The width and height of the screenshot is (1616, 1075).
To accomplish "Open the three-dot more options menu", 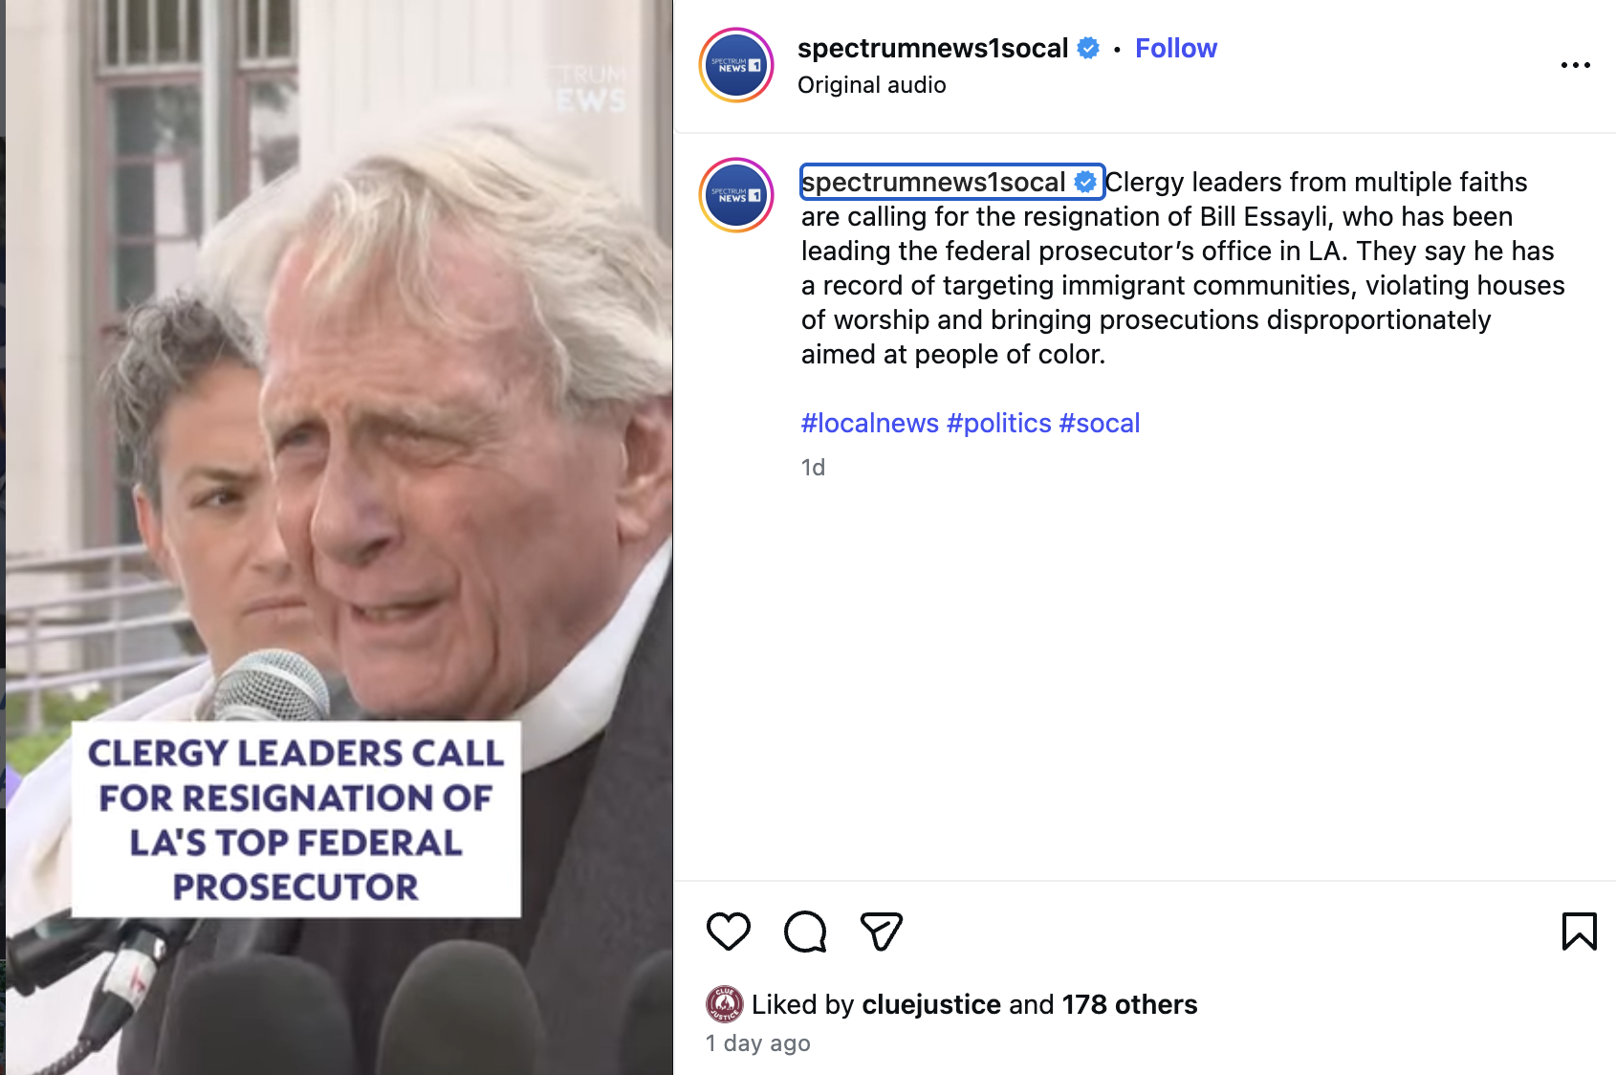I will coord(1575,65).
